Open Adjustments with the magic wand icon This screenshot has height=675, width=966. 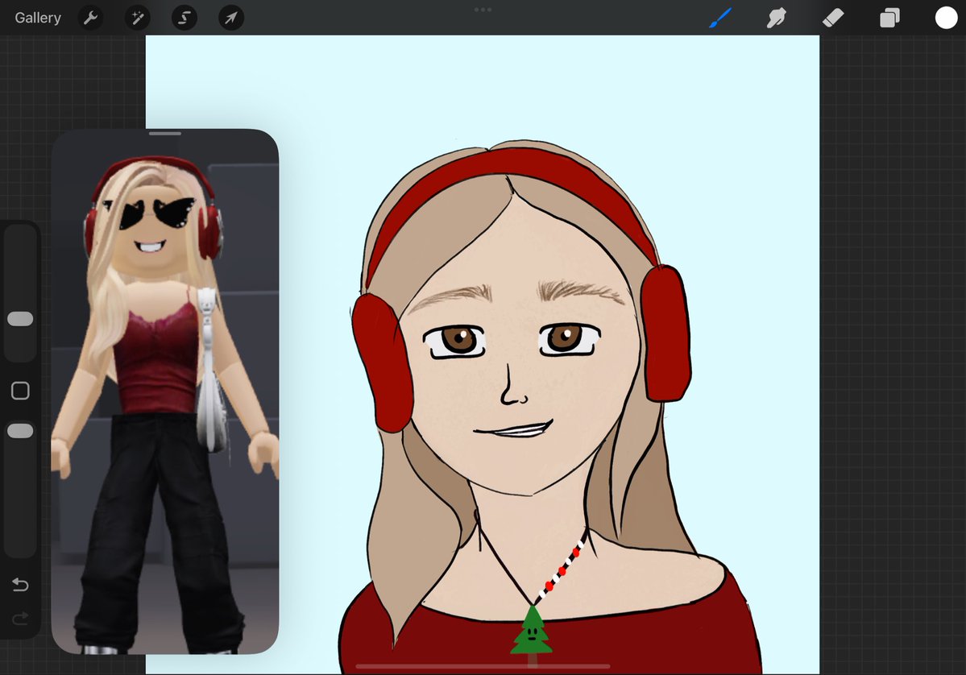137,17
